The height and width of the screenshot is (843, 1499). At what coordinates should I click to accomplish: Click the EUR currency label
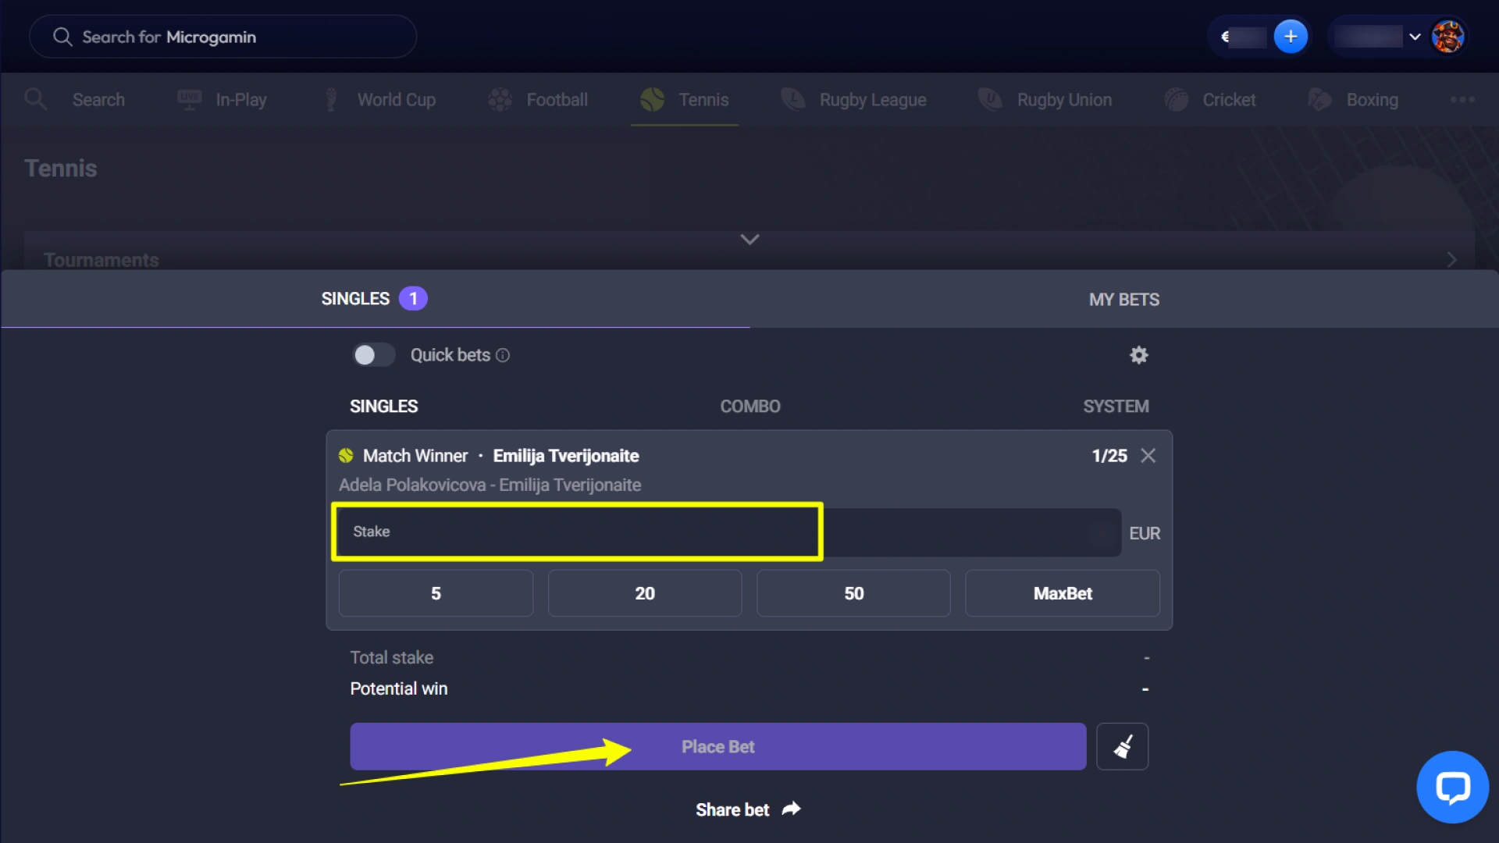point(1145,533)
